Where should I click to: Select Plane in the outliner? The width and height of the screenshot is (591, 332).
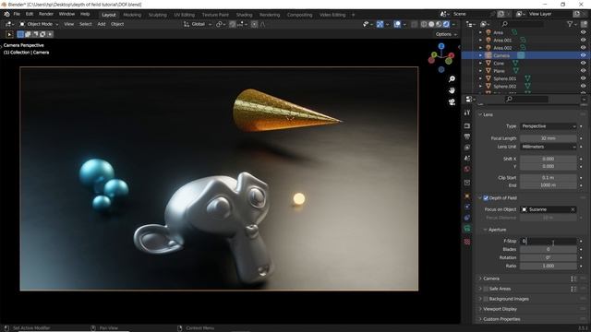click(x=499, y=71)
